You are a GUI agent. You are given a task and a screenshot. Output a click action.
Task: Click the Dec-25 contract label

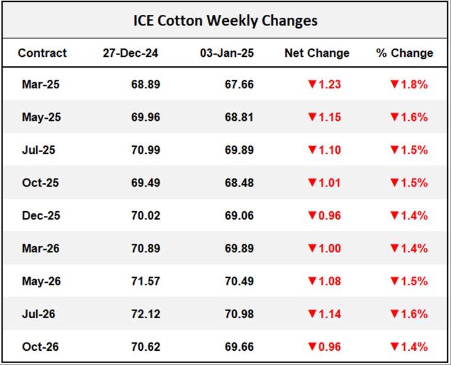[x=41, y=216]
